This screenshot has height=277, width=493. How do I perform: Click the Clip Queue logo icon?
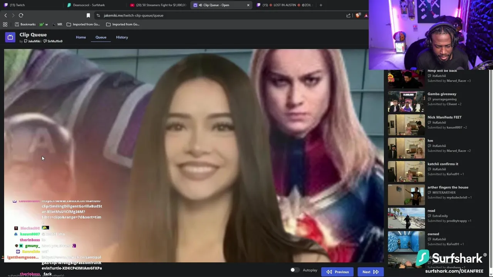coord(10,37)
